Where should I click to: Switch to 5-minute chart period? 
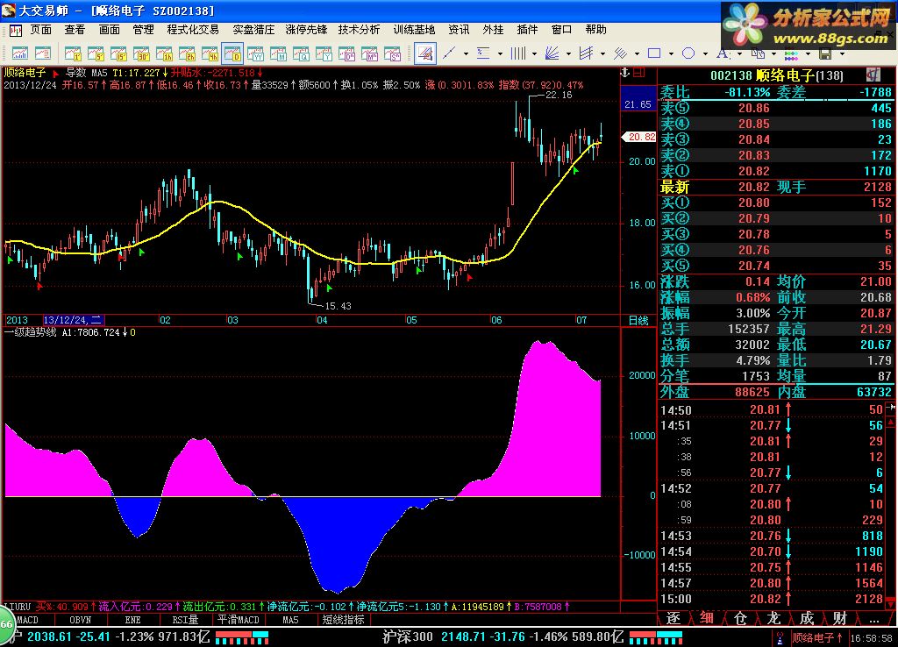96,53
